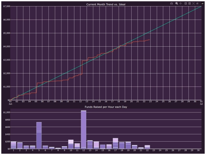206x155 pixels.
Task: Click the $6,000 y-axis label
Action: [6, 20]
